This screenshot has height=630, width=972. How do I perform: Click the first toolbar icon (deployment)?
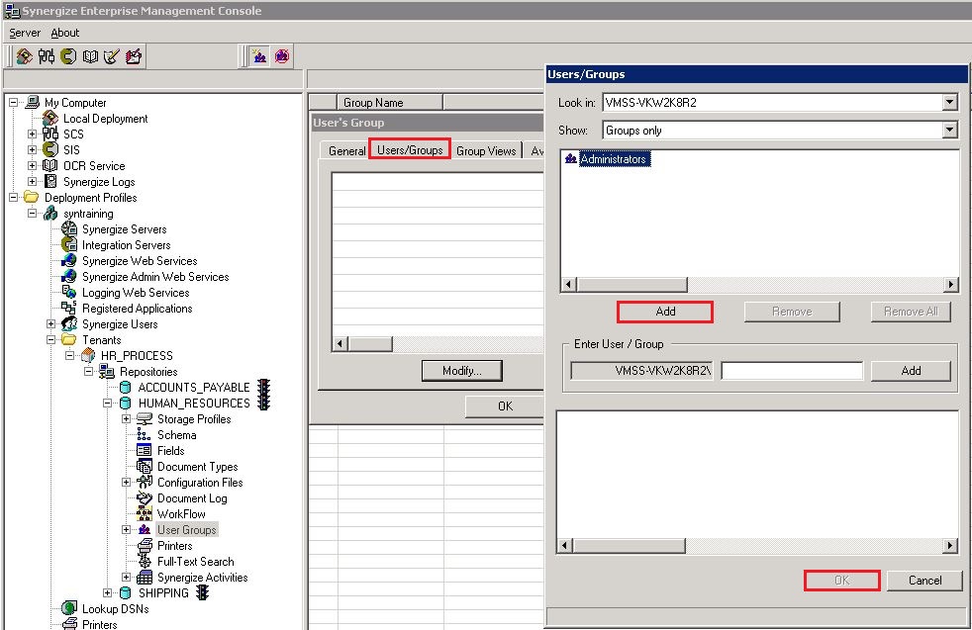click(24, 56)
